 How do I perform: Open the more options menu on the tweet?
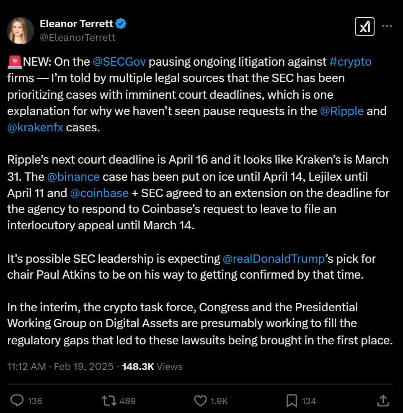coord(387,26)
